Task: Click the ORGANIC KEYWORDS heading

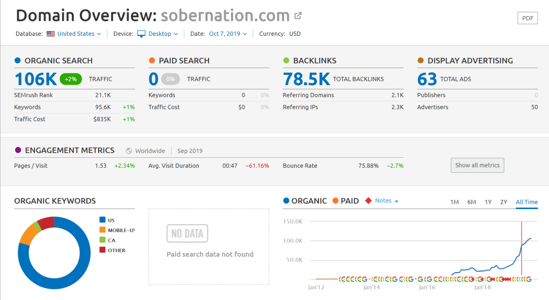Action: tap(55, 201)
